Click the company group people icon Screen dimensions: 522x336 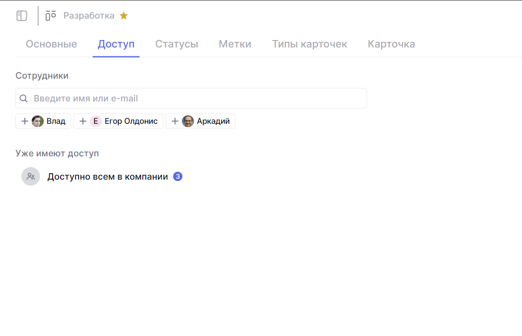coord(31,177)
